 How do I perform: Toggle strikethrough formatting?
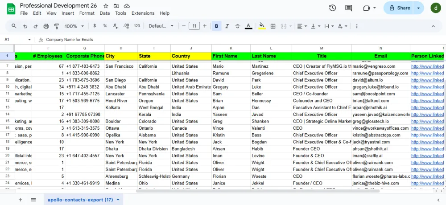(x=238, y=26)
